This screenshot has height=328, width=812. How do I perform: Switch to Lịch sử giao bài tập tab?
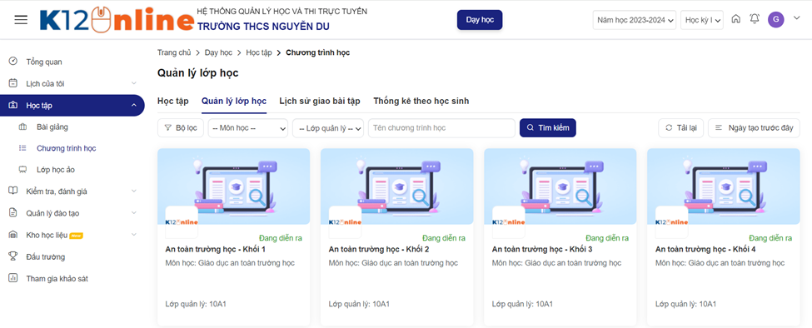click(320, 102)
